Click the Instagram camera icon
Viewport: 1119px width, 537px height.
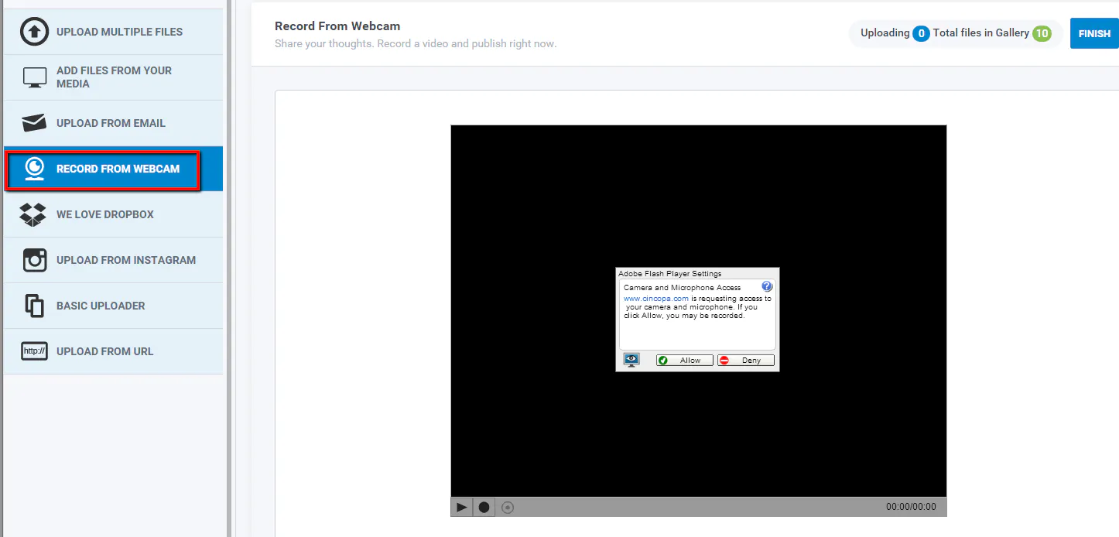pos(34,260)
